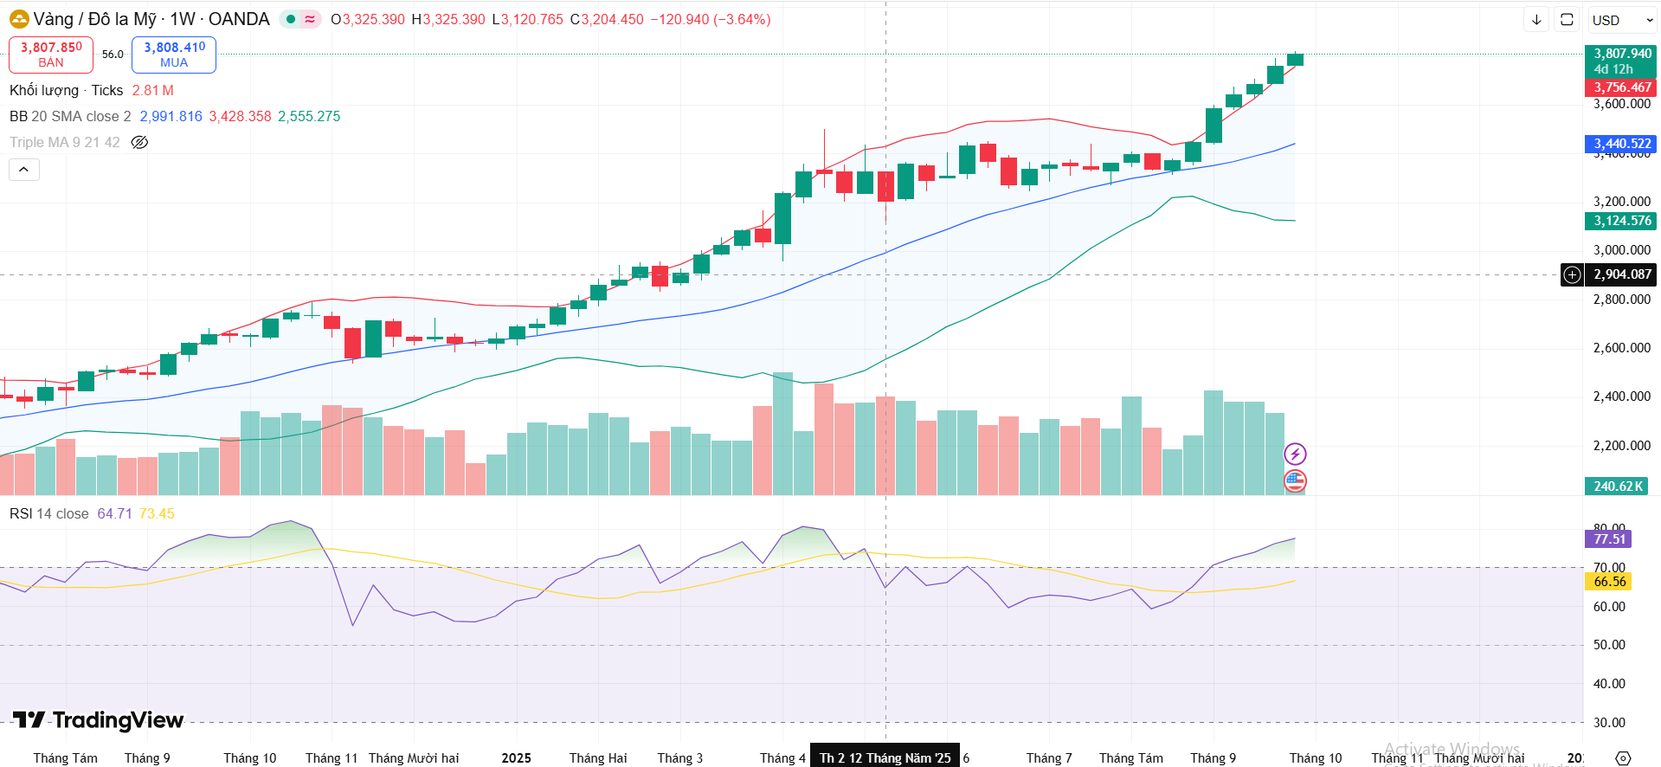Click the gold symbol logo icon
The width and height of the screenshot is (1661, 767).
click(19, 19)
